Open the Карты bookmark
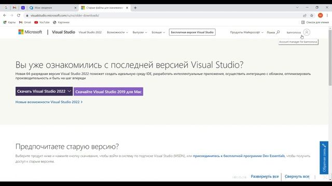This screenshot has height=186, width=332. [x=9, y=22]
